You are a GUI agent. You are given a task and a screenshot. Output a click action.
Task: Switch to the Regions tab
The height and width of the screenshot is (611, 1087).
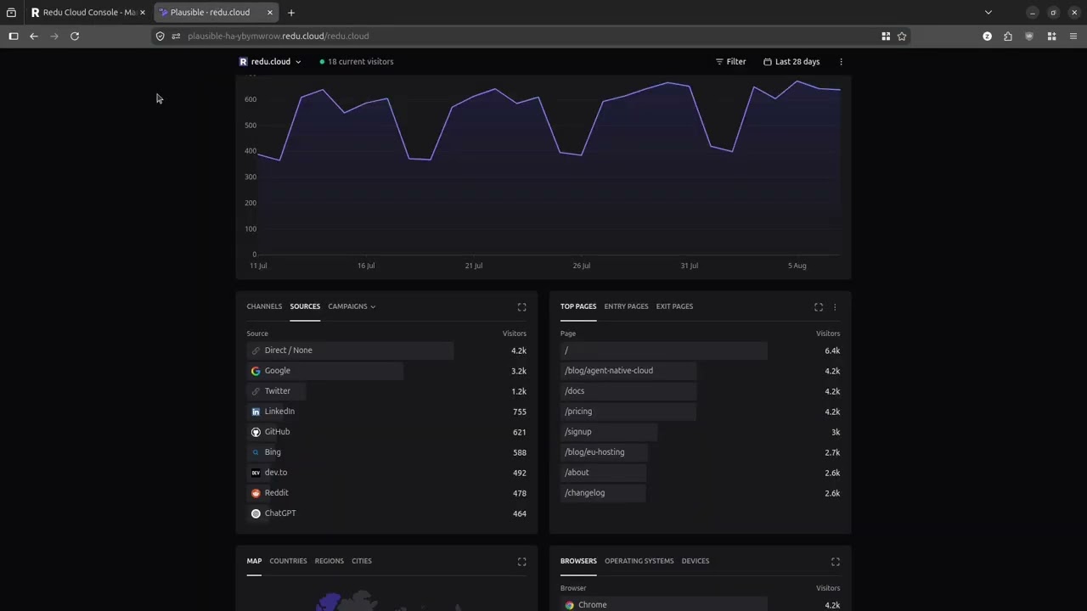329,561
